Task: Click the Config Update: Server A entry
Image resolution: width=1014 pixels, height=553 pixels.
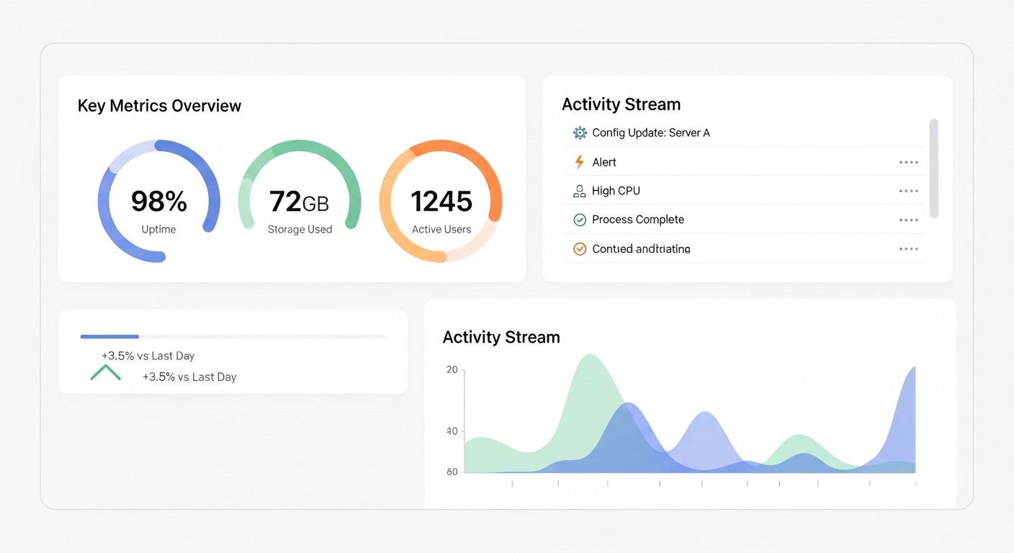Action: point(650,132)
